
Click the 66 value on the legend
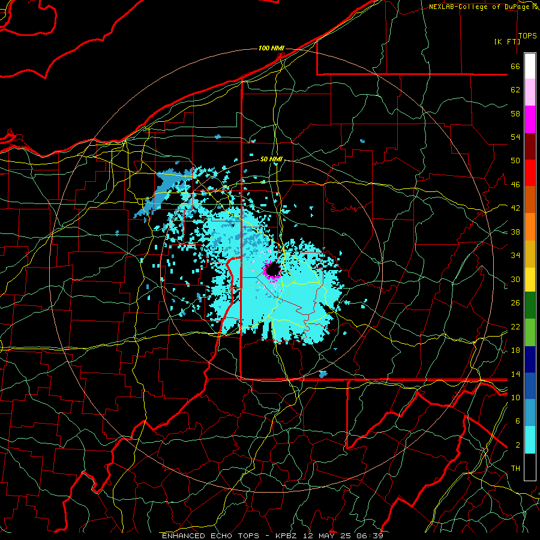(515, 67)
